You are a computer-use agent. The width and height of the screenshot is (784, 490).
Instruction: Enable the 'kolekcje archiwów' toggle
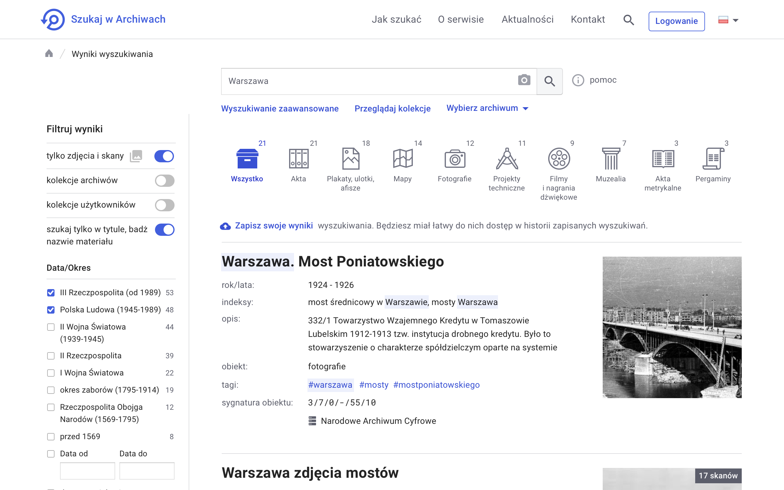pos(164,180)
